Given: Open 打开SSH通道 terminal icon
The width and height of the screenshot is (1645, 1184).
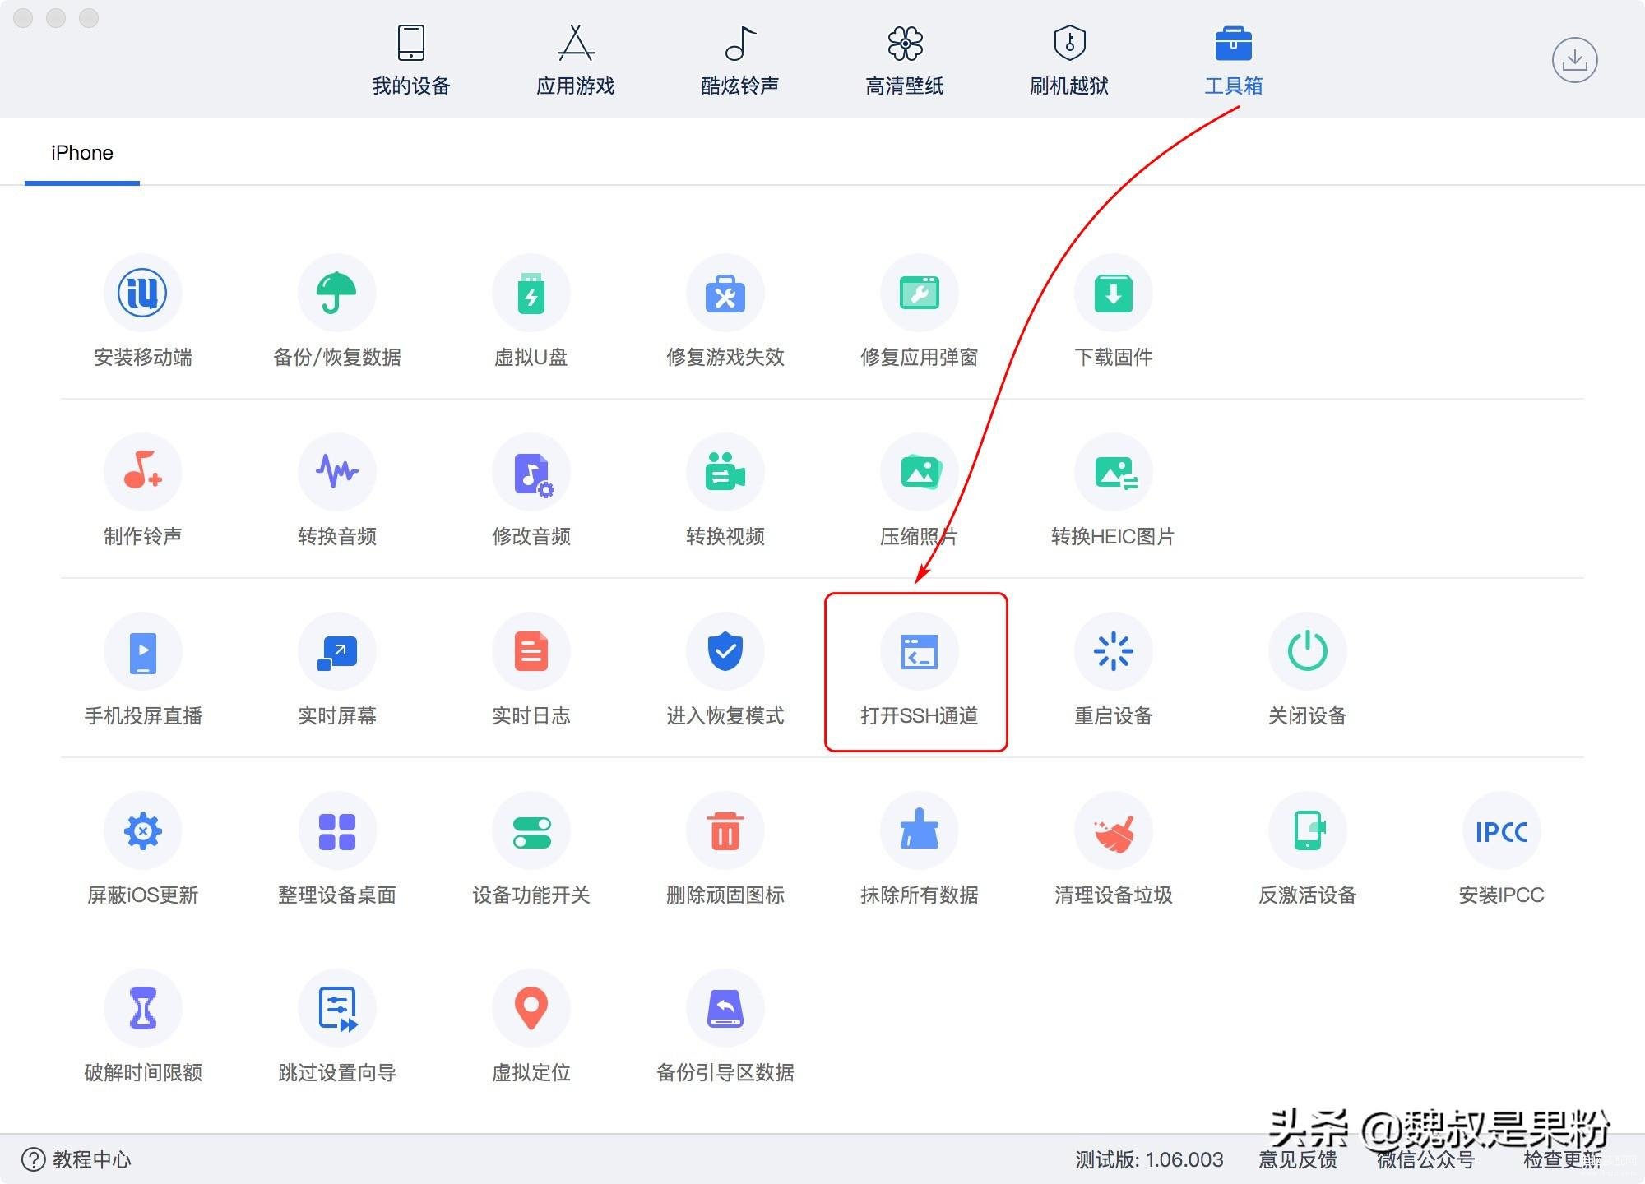Looking at the screenshot, I should tap(920, 651).
